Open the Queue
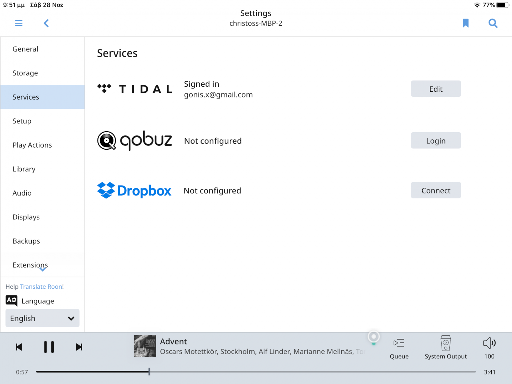The image size is (512, 384). [x=399, y=348]
